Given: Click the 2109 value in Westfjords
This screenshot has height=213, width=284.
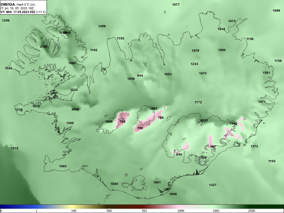Looking at the screenshot, I should 44,47.
